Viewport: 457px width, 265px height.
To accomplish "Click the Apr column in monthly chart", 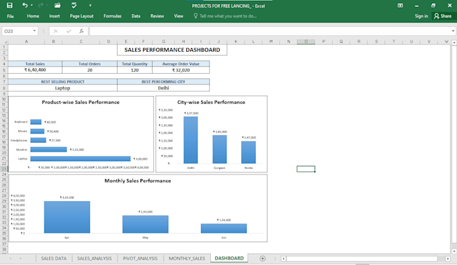I will point(67,217).
